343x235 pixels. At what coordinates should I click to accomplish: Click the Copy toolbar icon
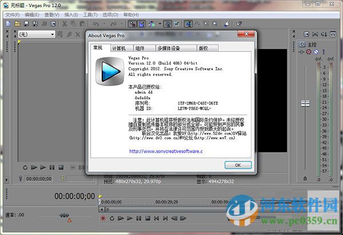pyautogui.click(x=73, y=23)
